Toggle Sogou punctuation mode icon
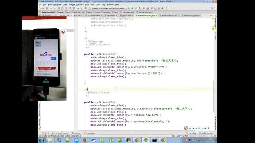Viewport: 255px width, 143px height. tap(196, 128)
